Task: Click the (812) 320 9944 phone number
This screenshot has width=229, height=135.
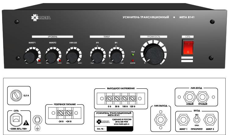Action: tap(122, 122)
